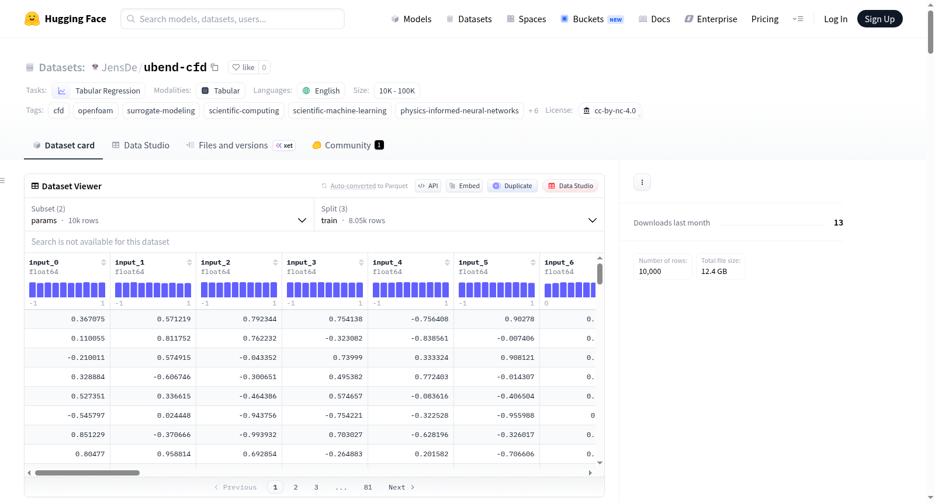Open the openfoam tag
The height and width of the screenshot is (503, 935).
96,110
